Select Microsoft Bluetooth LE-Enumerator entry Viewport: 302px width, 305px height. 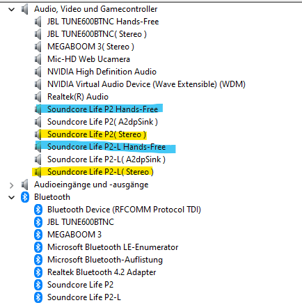coord(113,247)
